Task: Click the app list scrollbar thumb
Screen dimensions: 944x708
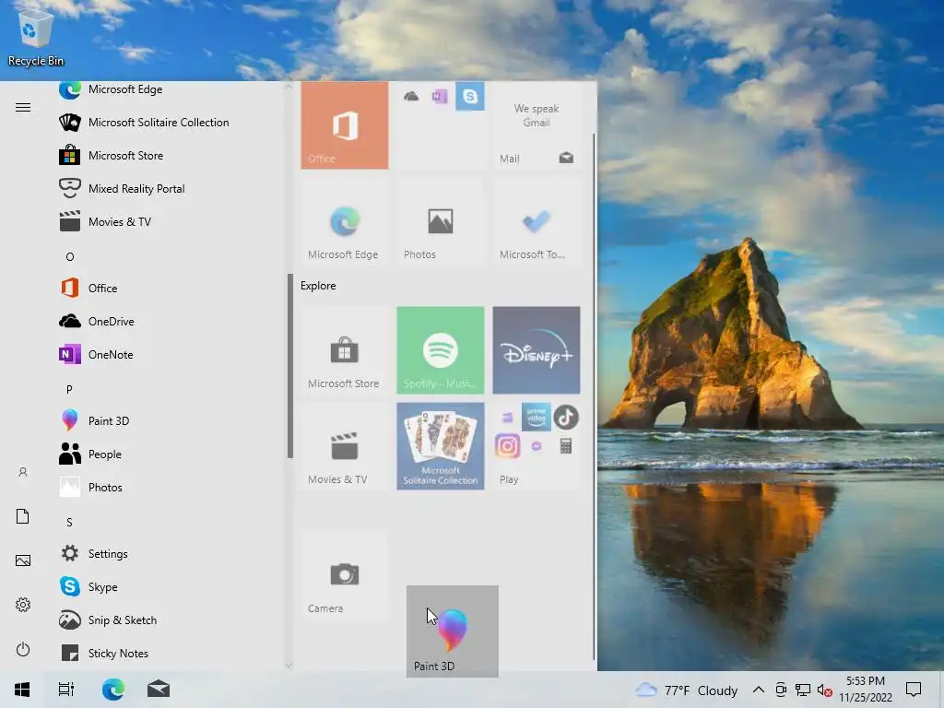Action: (290, 366)
